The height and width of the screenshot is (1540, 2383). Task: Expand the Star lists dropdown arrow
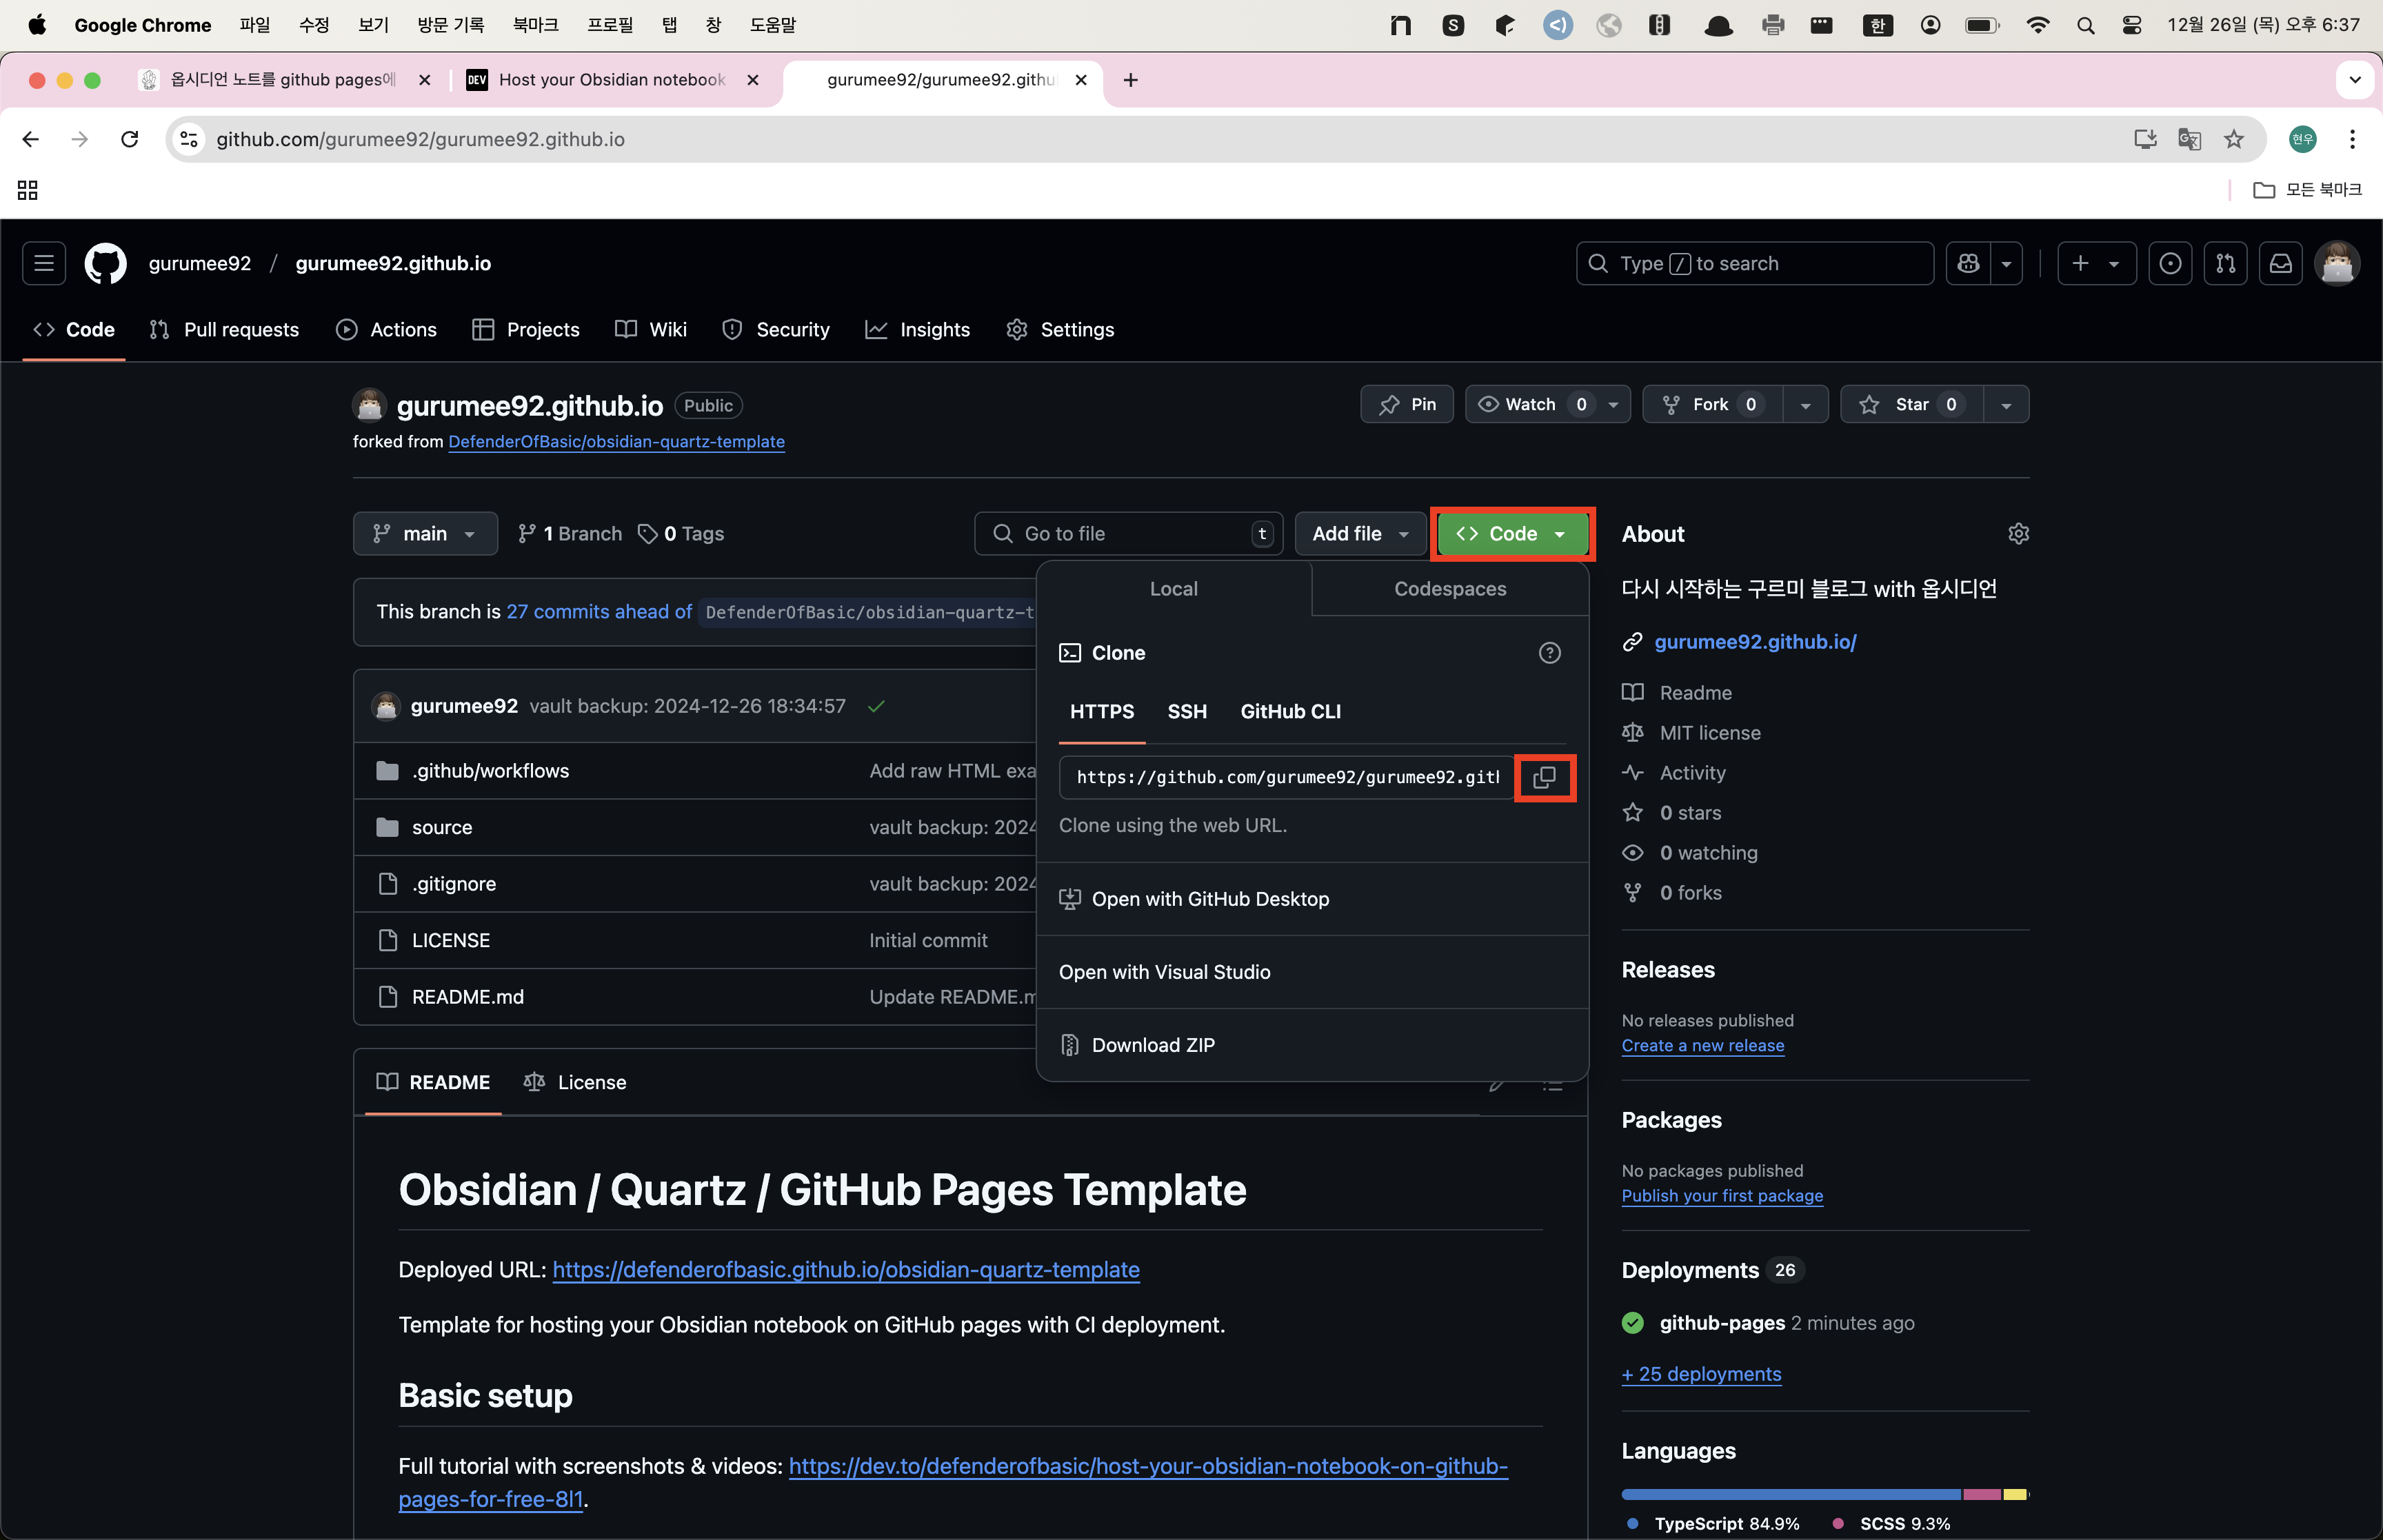coord(2006,404)
